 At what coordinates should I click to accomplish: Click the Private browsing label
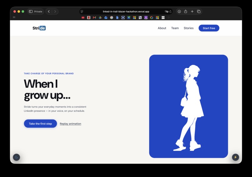click(x=38, y=12)
